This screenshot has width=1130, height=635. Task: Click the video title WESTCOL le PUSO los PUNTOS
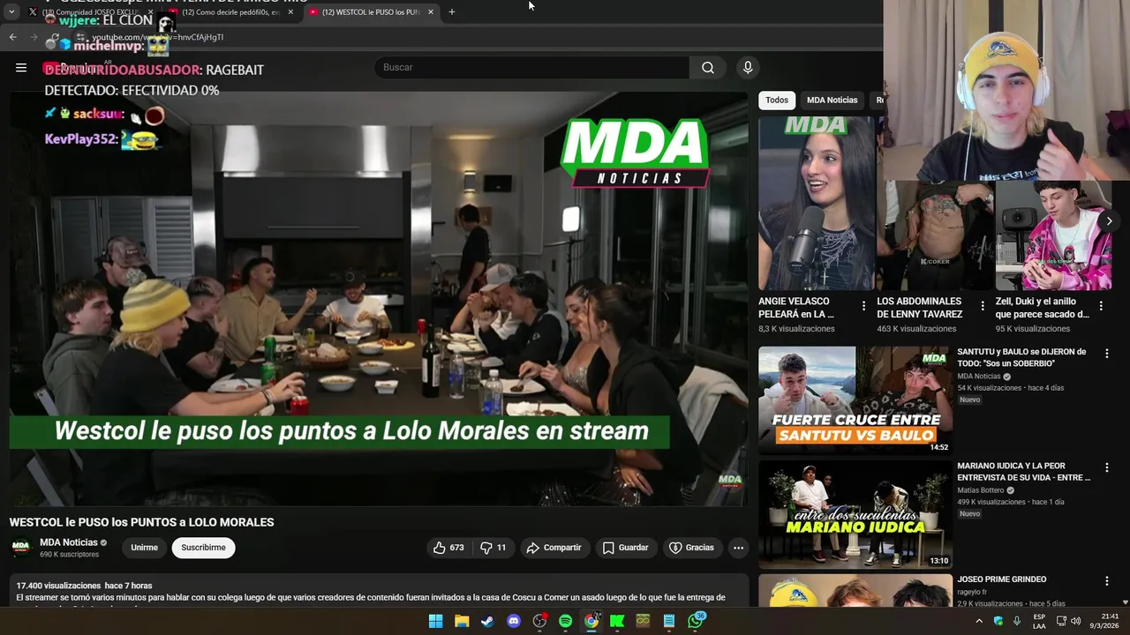141,522
